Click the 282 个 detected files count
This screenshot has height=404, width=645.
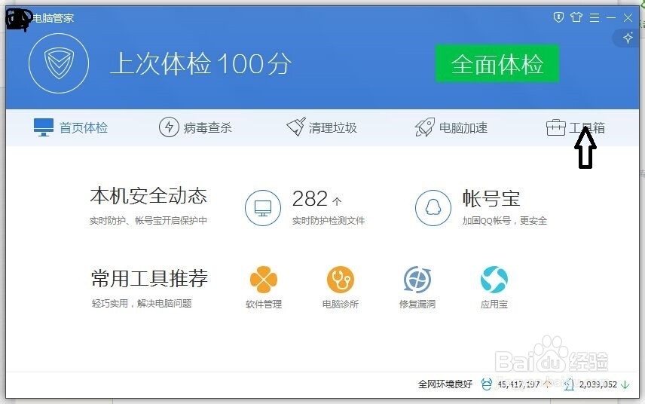pos(316,199)
